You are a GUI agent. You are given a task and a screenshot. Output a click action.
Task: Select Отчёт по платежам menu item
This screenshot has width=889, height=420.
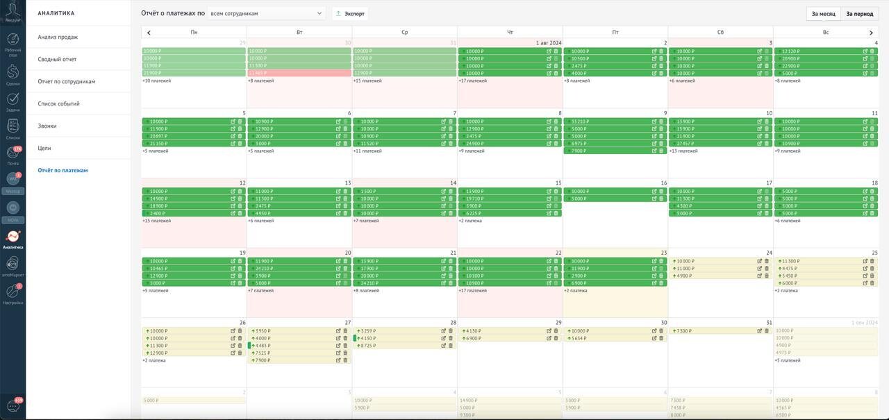click(63, 170)
